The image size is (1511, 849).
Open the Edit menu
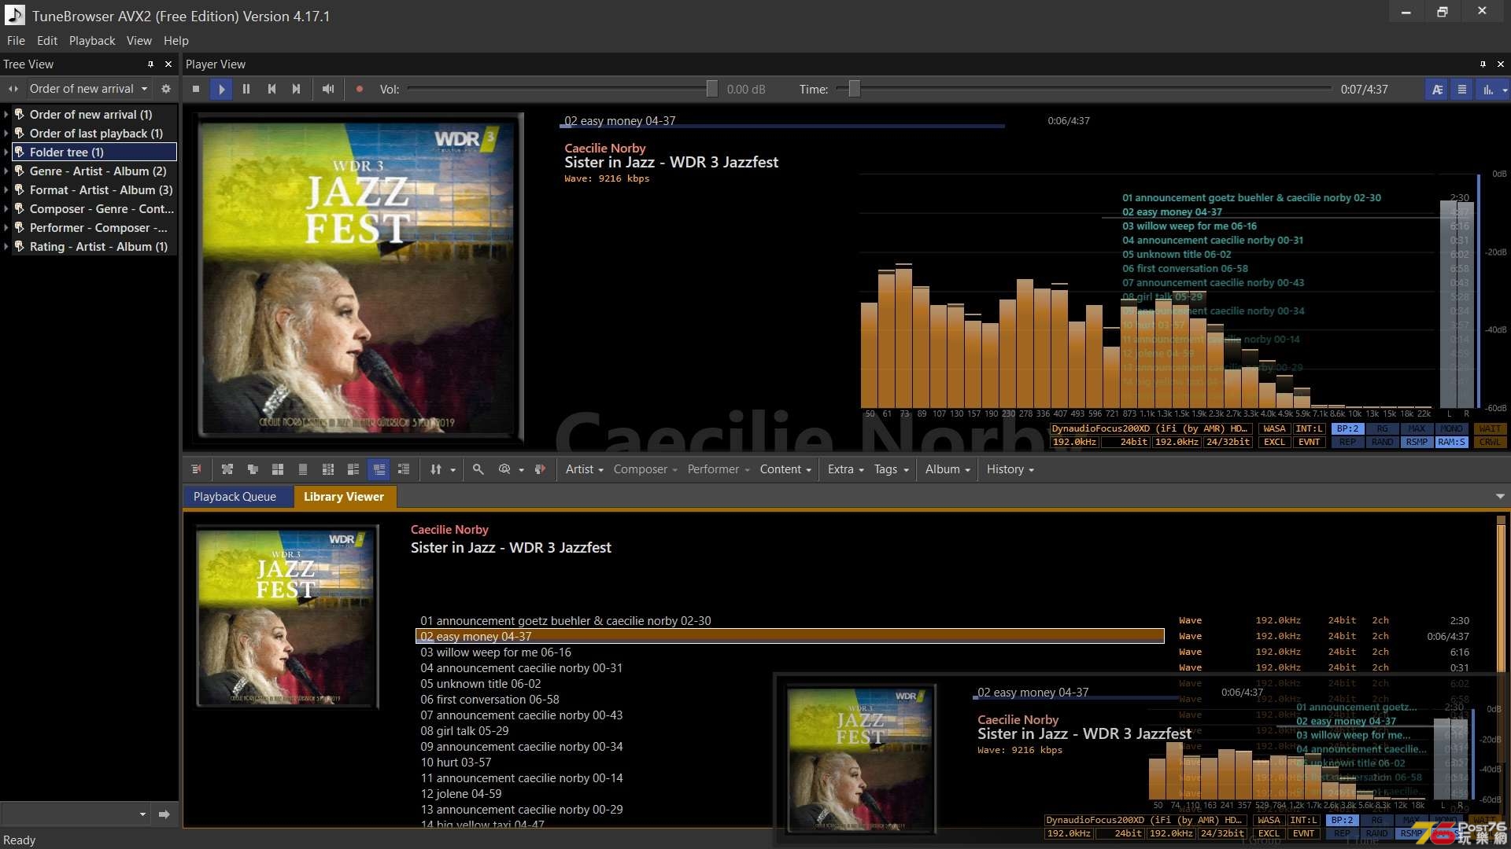pyautogui.click(x=47, y=41)
